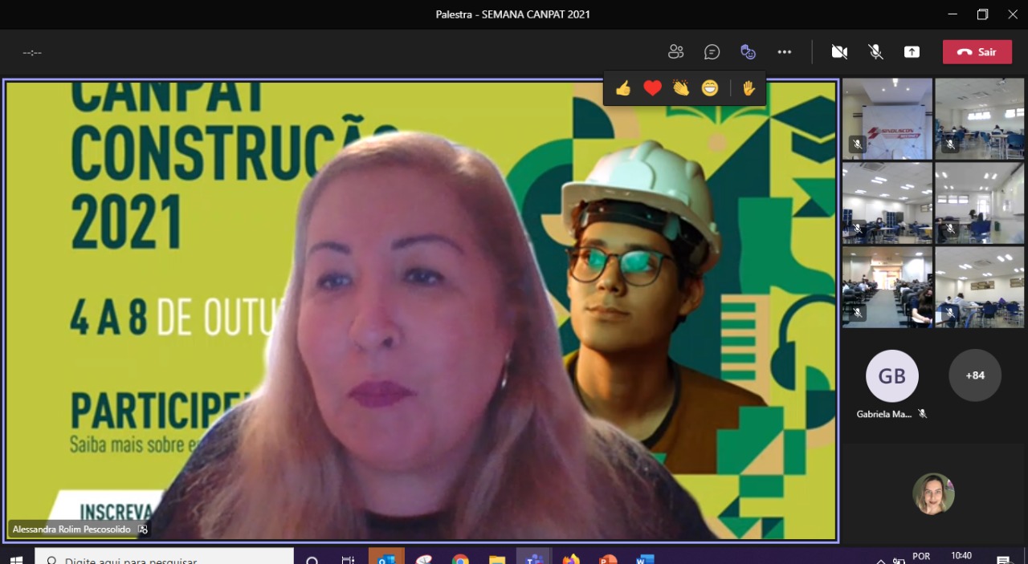Click the POR language indicator
The width and height of the screenshot is (1028, 564).
click(x=921, y=556)
